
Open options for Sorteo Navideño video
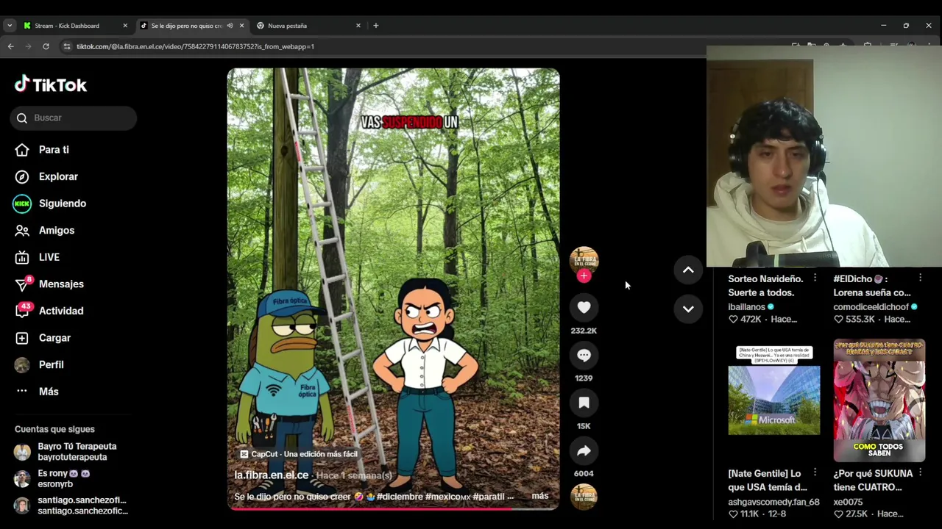pos(815,278)
